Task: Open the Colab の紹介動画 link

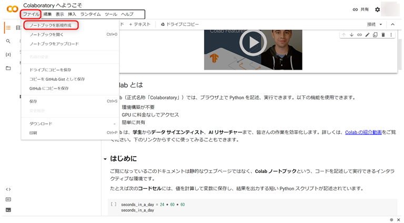Action: (x=363, y=133)
